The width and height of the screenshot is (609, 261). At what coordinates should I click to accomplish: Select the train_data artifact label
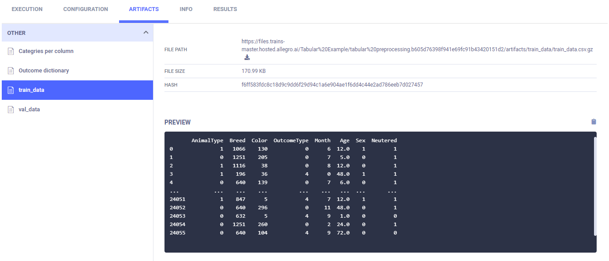pos(31,90)
